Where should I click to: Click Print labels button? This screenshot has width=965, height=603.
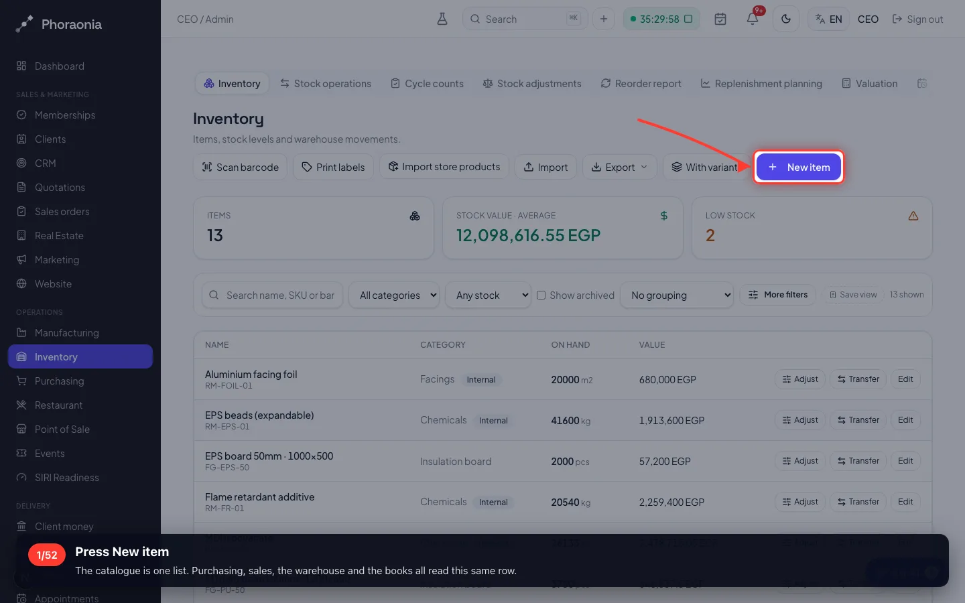333,167
